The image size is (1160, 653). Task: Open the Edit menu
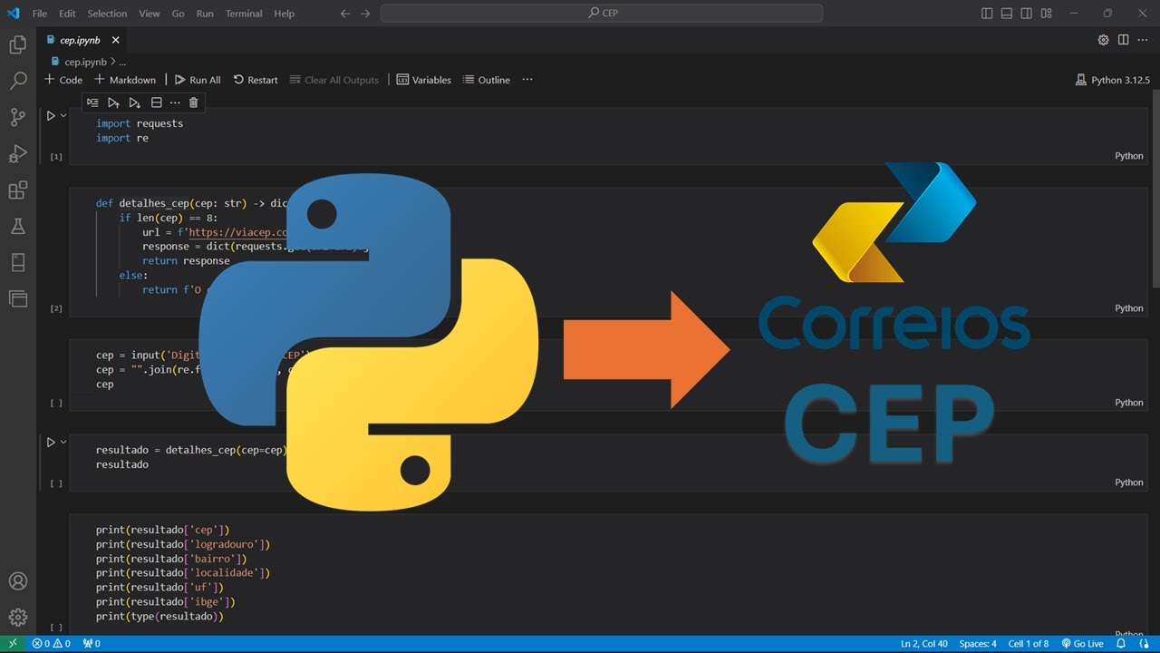(x=68, y=14)
